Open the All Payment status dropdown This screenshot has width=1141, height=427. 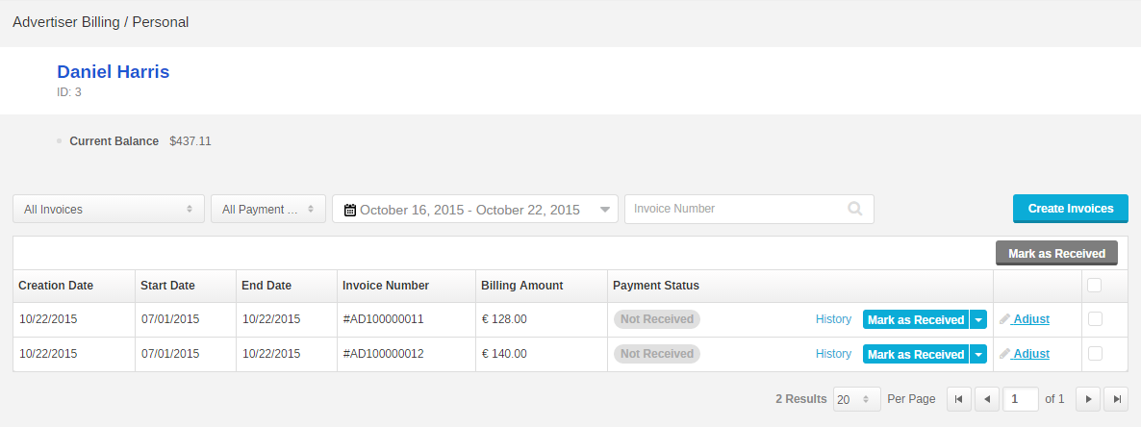pos(268,209)
